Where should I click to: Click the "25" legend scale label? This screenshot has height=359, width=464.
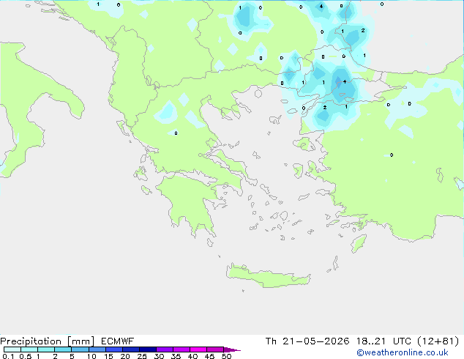click(x=142, y=356)
